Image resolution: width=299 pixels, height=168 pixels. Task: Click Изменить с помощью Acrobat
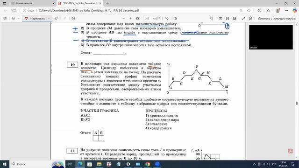pos(277,19)
